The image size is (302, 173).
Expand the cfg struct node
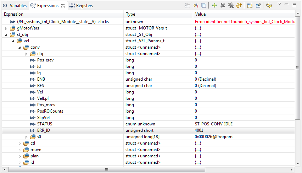coord(26,54)
